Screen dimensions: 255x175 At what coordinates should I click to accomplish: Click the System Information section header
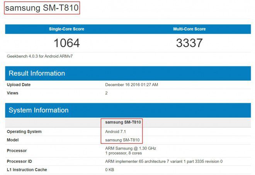click(x=39, y=110)
